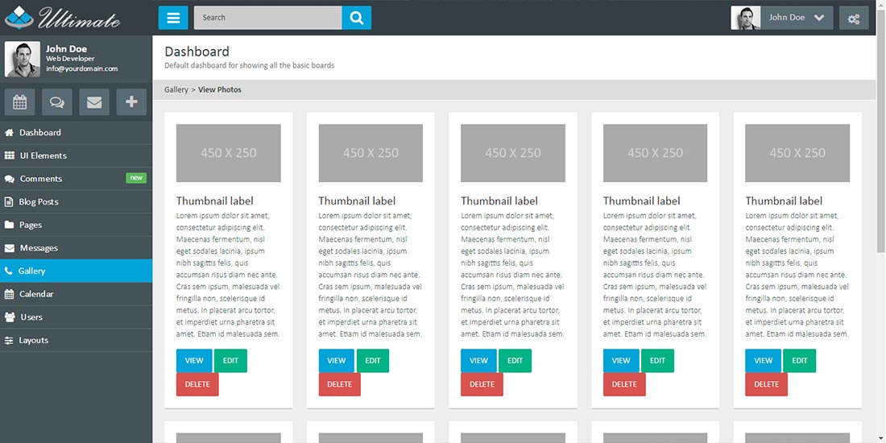The width and height of the screenshot is (886, 443).
Task: Open Layouts in the sidebar
Action: pos(77,340)
